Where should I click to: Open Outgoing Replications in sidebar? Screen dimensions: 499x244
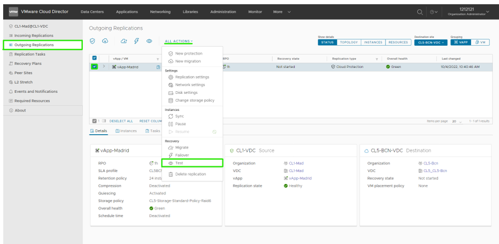(x=42, y=45)
